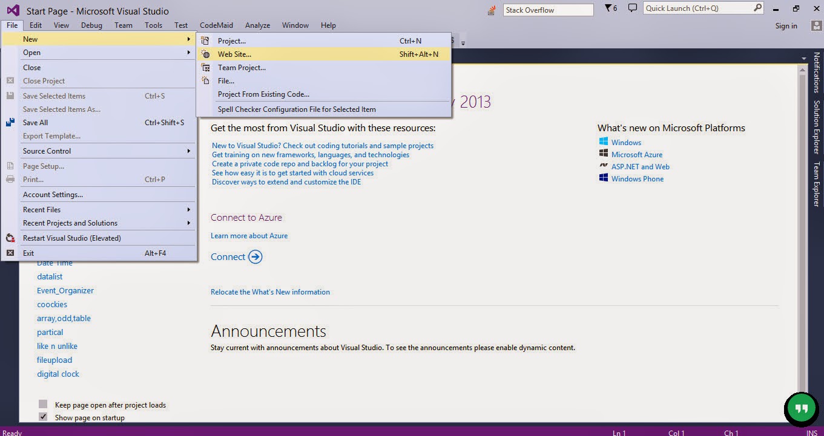The height and width of the screenshot is (436, 824).
Task: Click the Save All icon
Action: (x=10, y=122)
